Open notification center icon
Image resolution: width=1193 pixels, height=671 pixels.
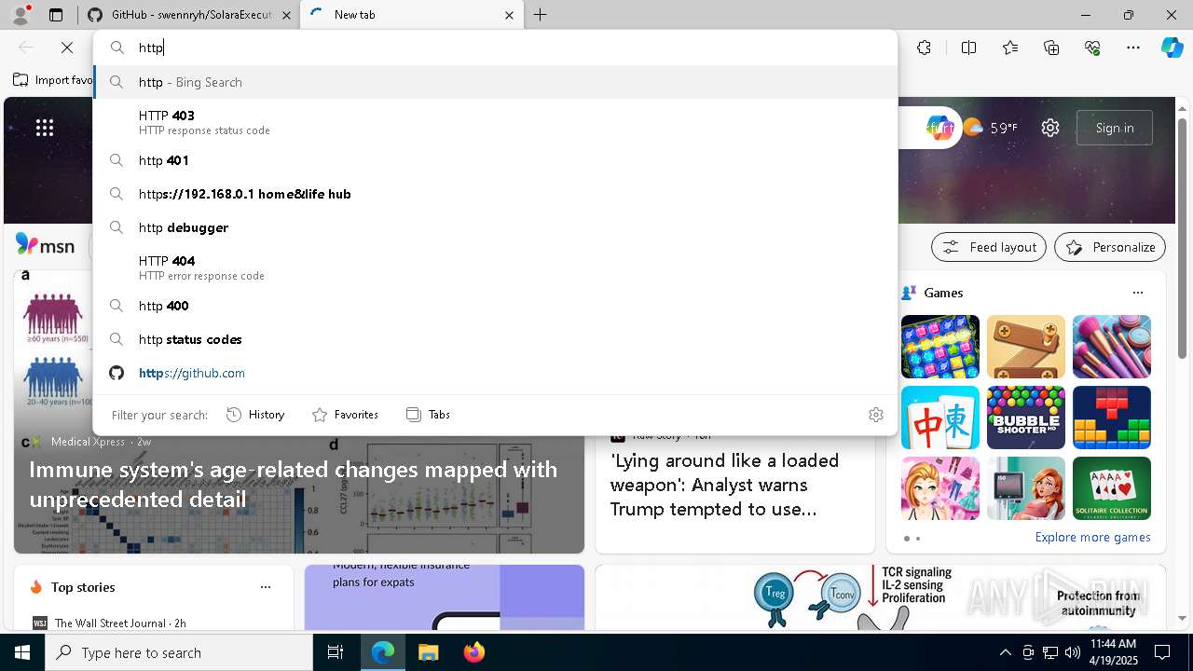coord(1162,652)
